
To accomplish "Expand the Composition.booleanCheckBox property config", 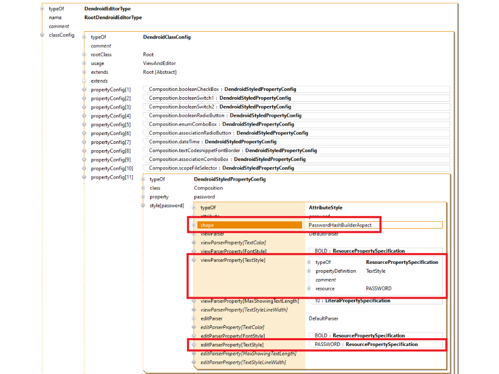I will [222, 89].
